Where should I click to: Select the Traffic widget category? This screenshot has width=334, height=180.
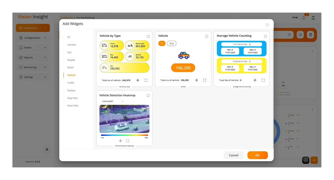(71, 83)
